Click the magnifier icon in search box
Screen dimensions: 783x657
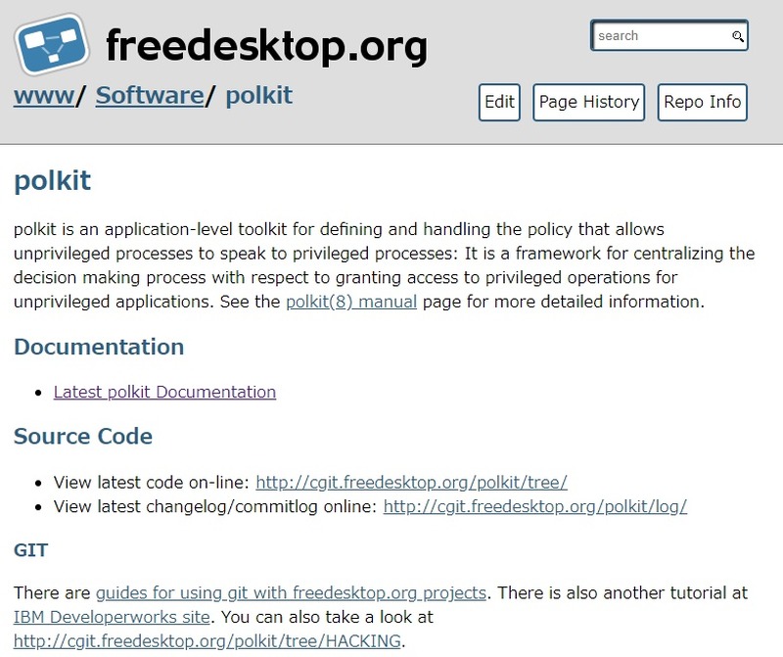[x=738, y=37]
